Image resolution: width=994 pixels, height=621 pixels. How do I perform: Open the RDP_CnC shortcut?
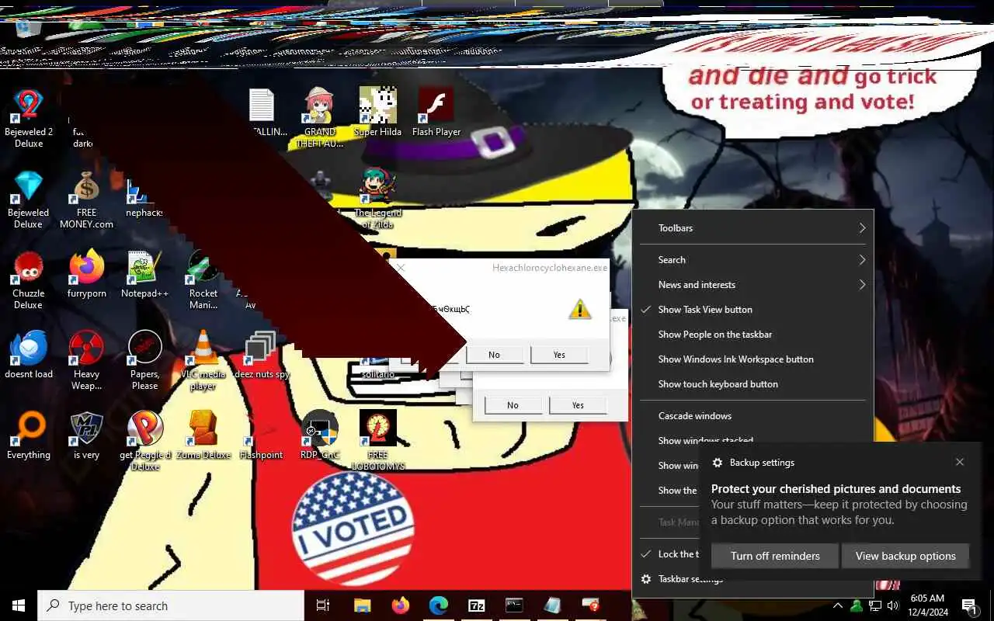click(x=320, y=436)
